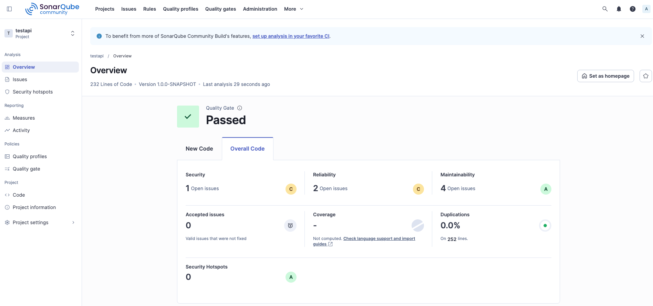Click the Duplications green dot indicator
653x306 pixels.
[x=545, y=226]
